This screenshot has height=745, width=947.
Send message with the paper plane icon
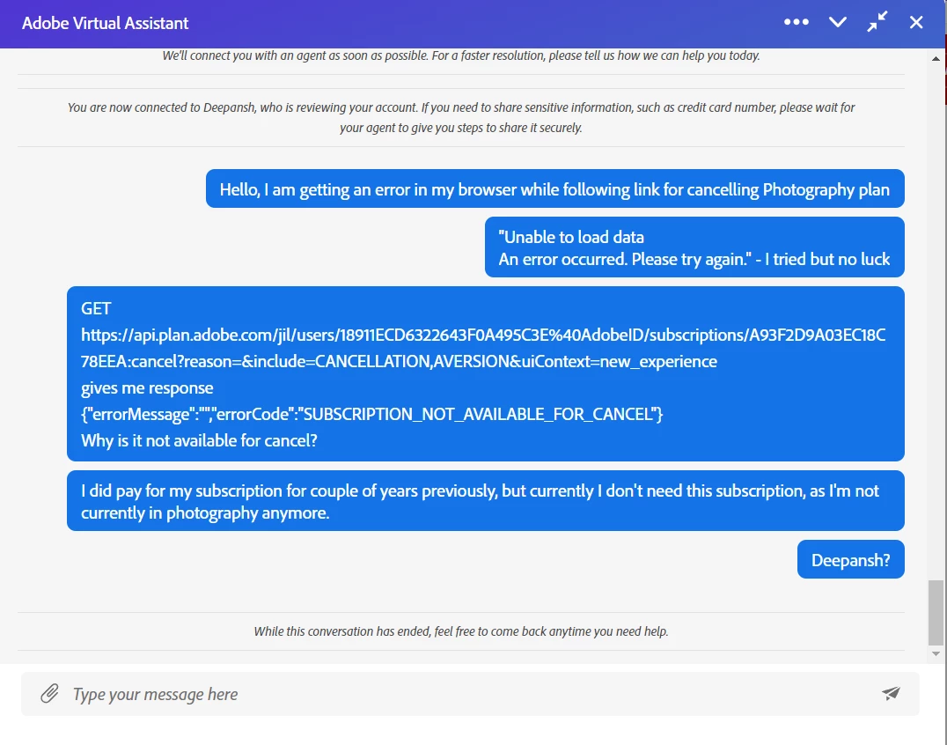(891, 693)
